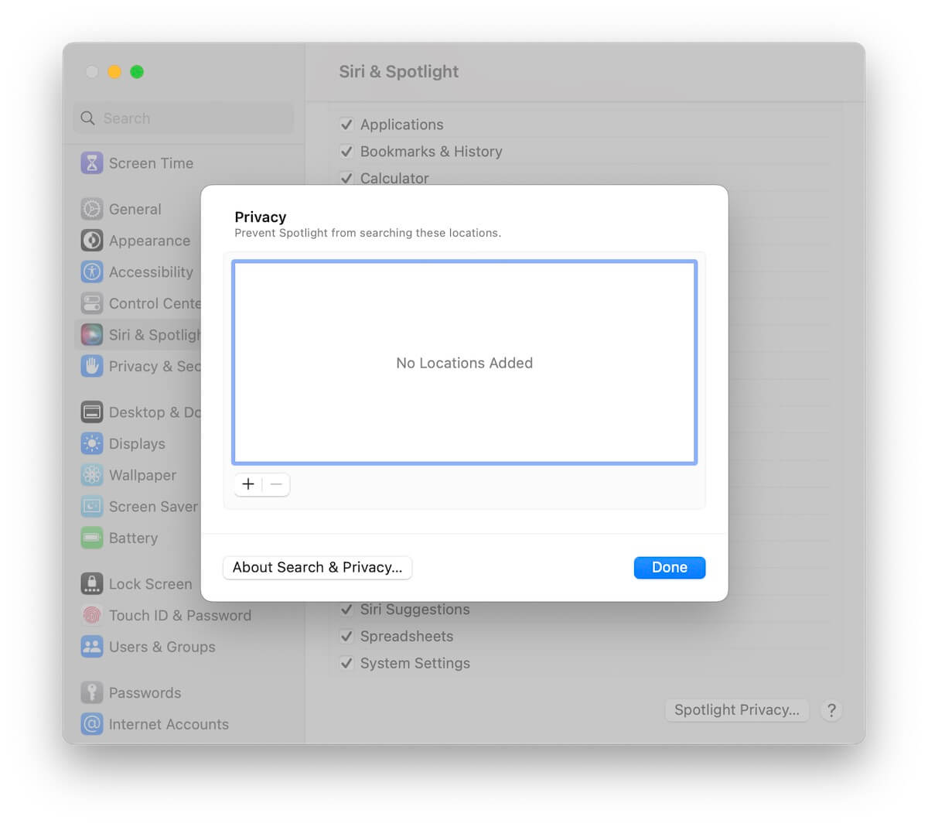Toggle the Siri Suggestions checkbox
928x827 pixels.
coord(346,610)
